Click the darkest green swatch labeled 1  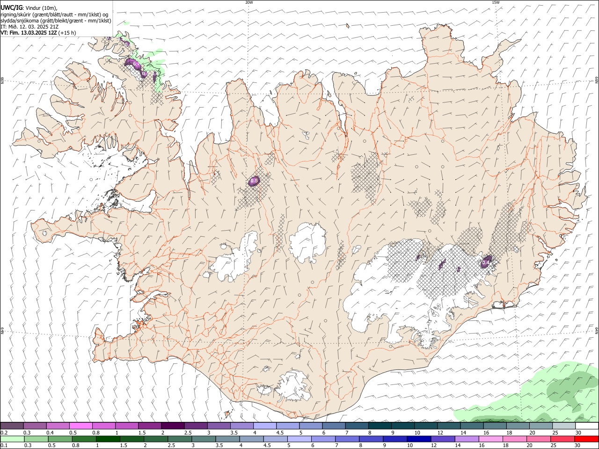(x=108, y=439)
